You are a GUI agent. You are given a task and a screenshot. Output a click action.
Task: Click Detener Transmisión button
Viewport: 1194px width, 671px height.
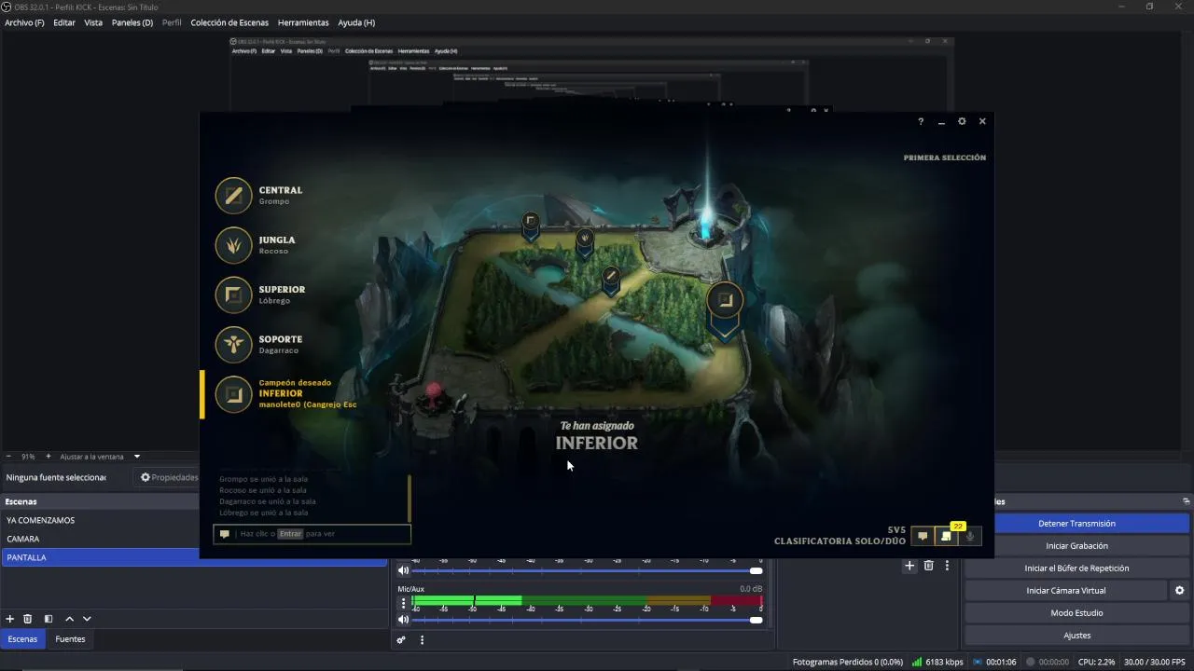[1076, 524]
